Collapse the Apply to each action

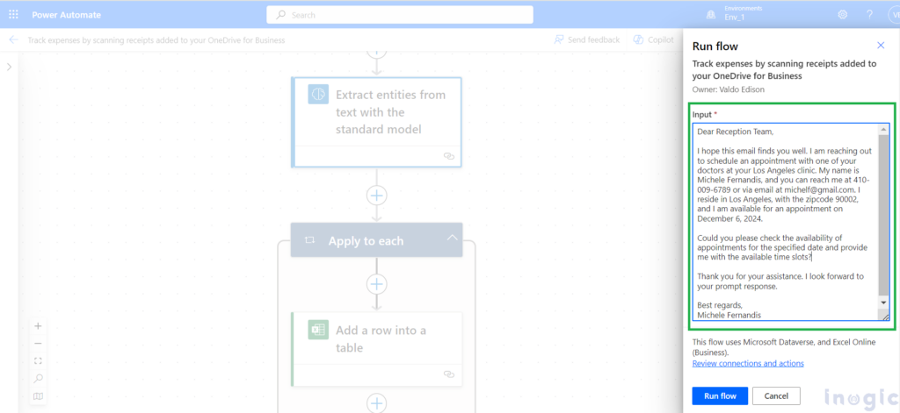[452, 239]
